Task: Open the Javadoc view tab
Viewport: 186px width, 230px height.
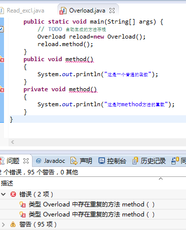Action: coord(50,161)
